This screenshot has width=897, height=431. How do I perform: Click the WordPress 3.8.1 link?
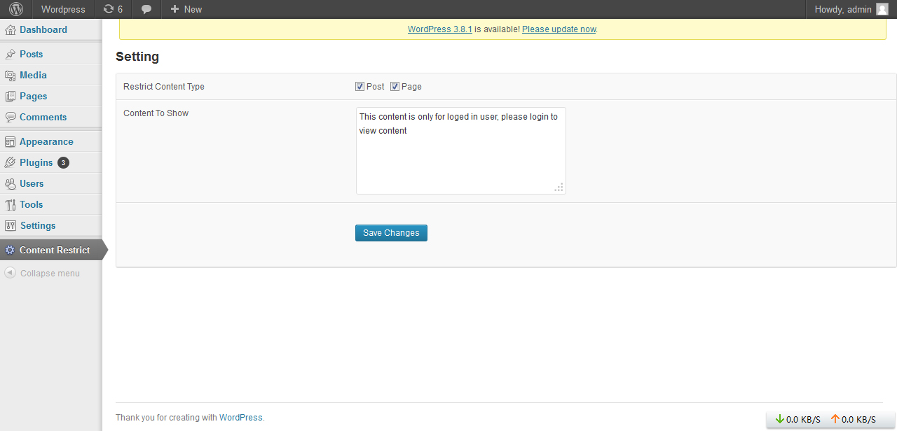click(x=440, y=29)
